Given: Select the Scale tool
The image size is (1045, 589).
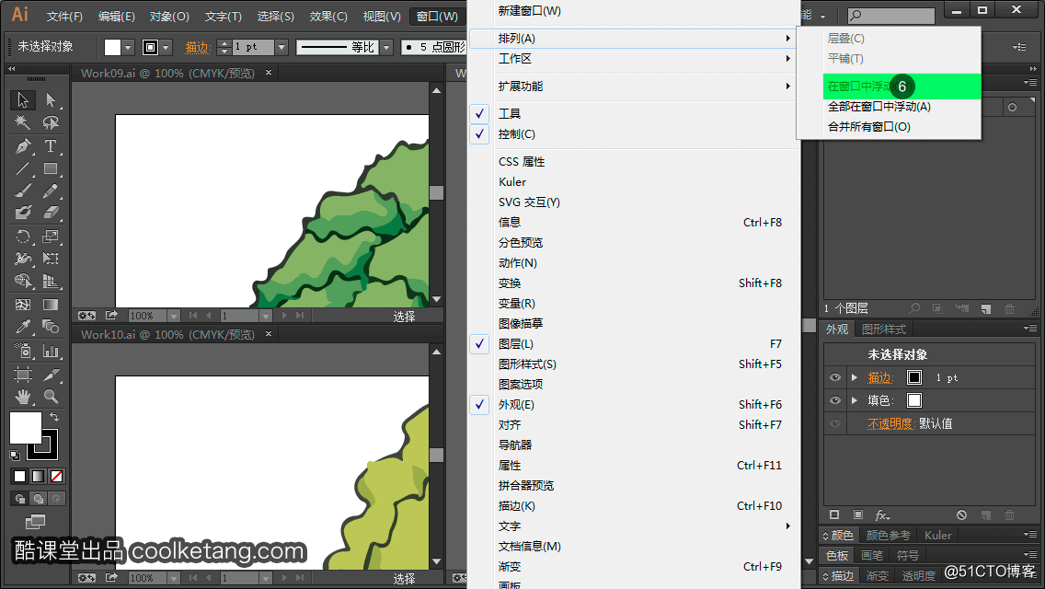Looking at the screenshot, I should tap(51, 237).
